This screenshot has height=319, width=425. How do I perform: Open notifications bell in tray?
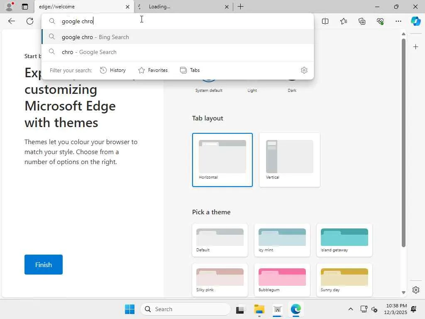(414, 309)
